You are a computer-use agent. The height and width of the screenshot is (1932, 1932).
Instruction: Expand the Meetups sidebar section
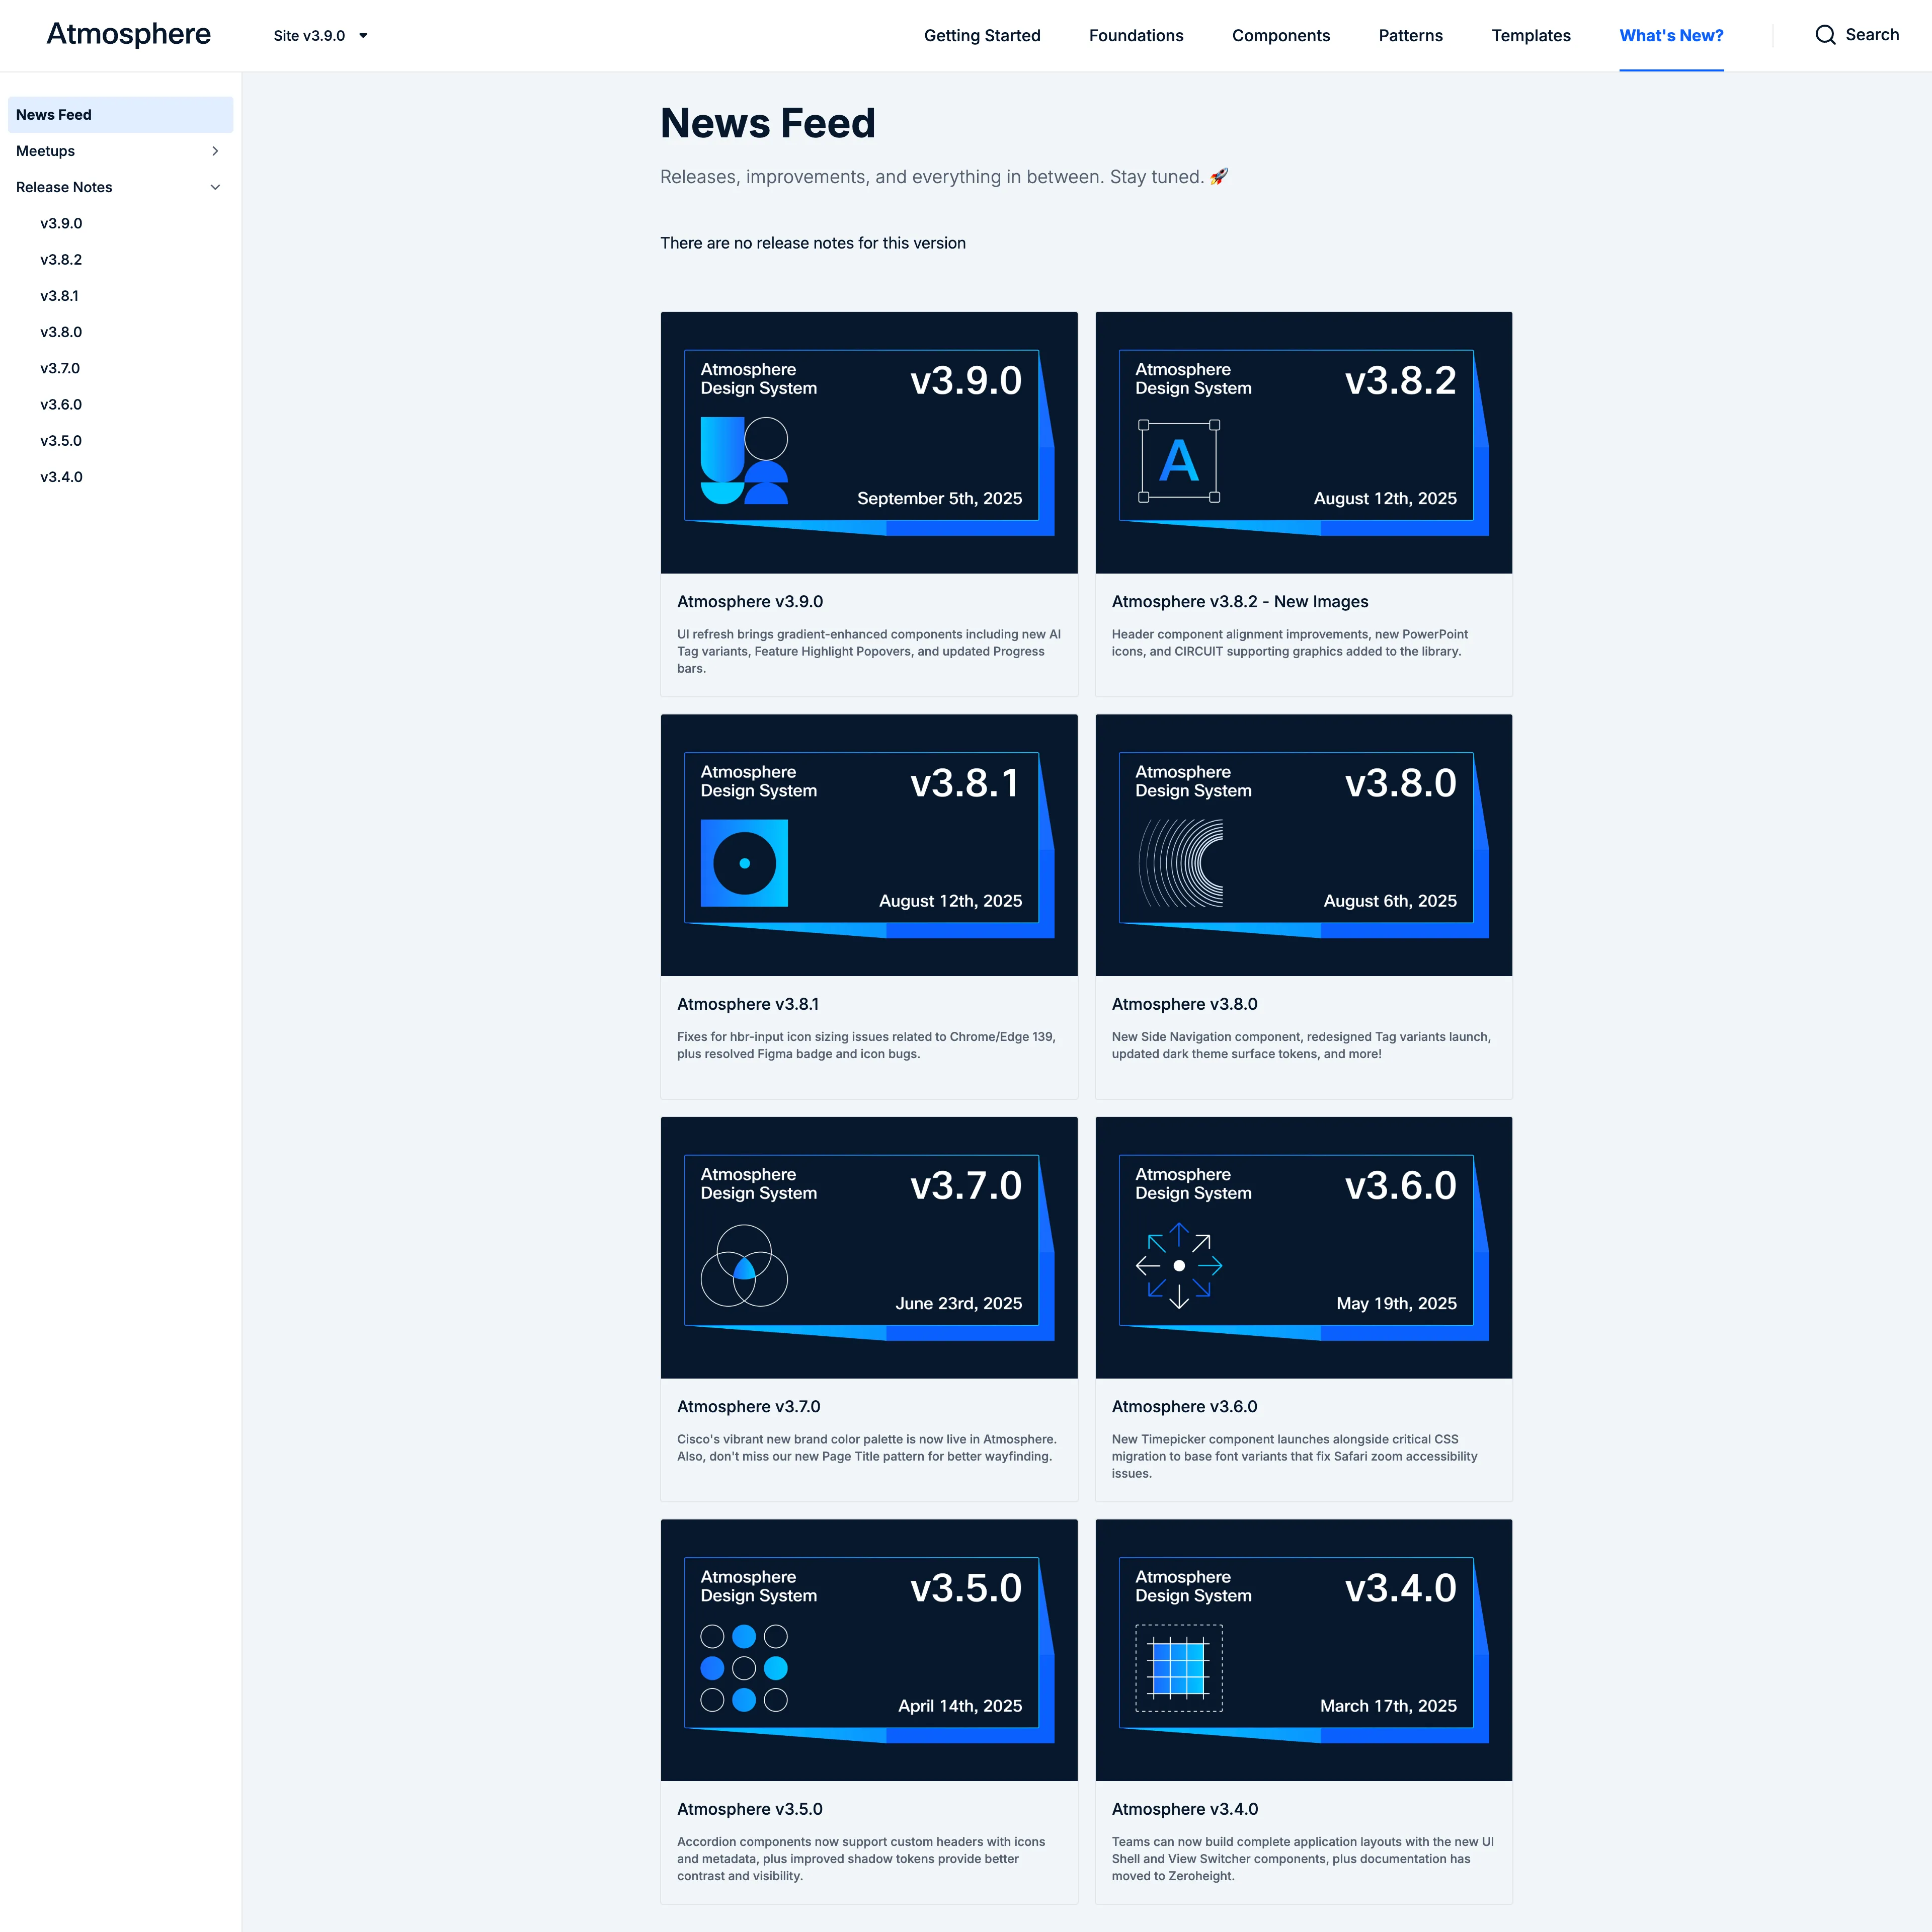(x=215, y=151)
